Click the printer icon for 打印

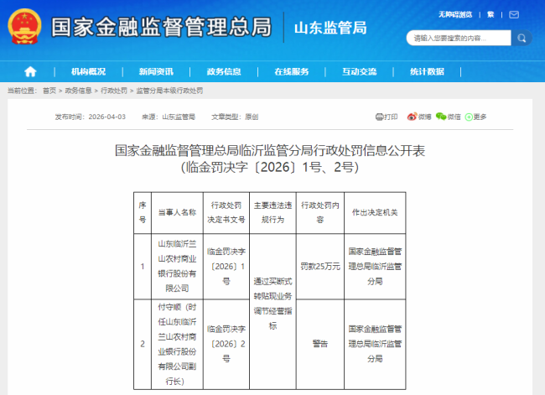(x=379, y=117)
